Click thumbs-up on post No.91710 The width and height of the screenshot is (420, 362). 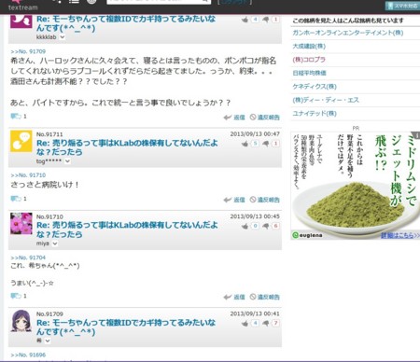(x=245, y=226)
